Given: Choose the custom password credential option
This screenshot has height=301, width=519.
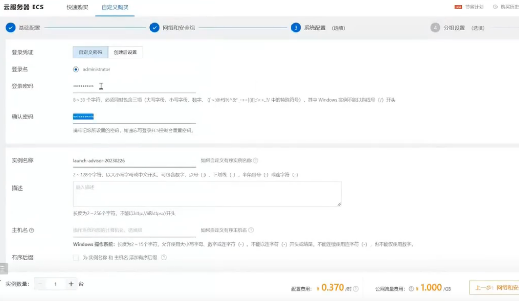Looking at the screenshot, I should 90,52.
